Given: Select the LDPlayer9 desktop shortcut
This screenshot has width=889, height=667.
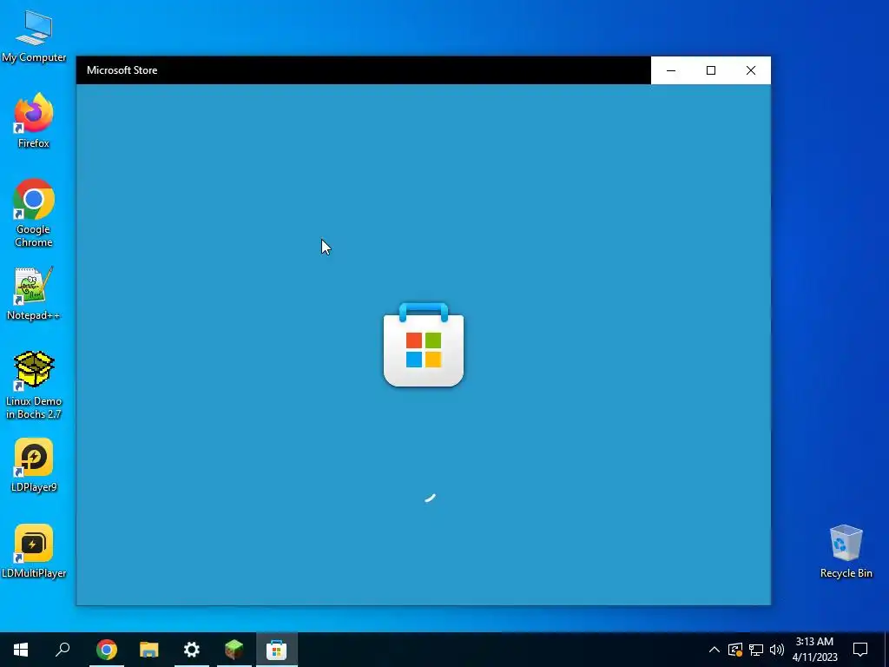Looking at the screenshot, I should point(34,466).
